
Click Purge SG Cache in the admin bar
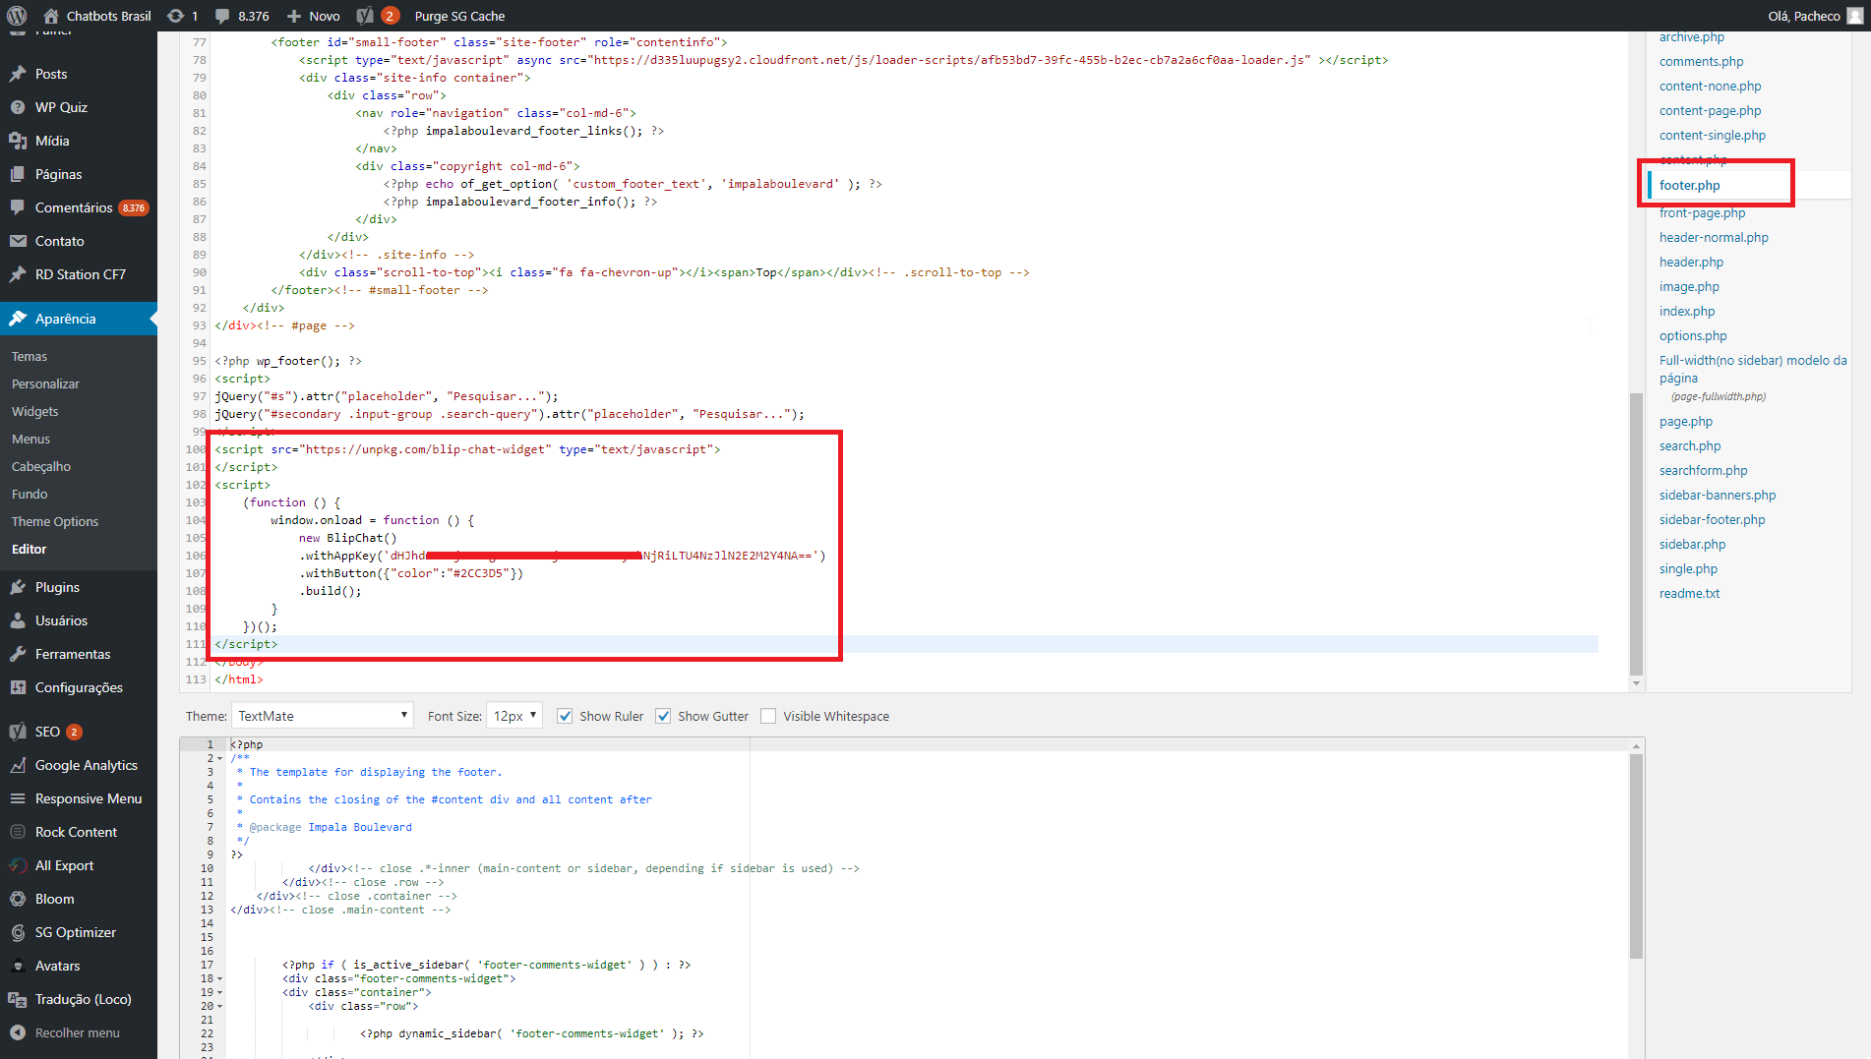(x=459, y=15)
